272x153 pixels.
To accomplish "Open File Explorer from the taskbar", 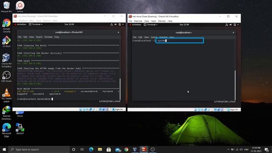I will (100, 149).
